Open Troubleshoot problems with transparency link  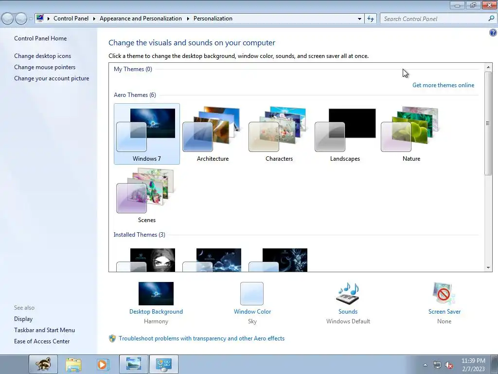202,338
